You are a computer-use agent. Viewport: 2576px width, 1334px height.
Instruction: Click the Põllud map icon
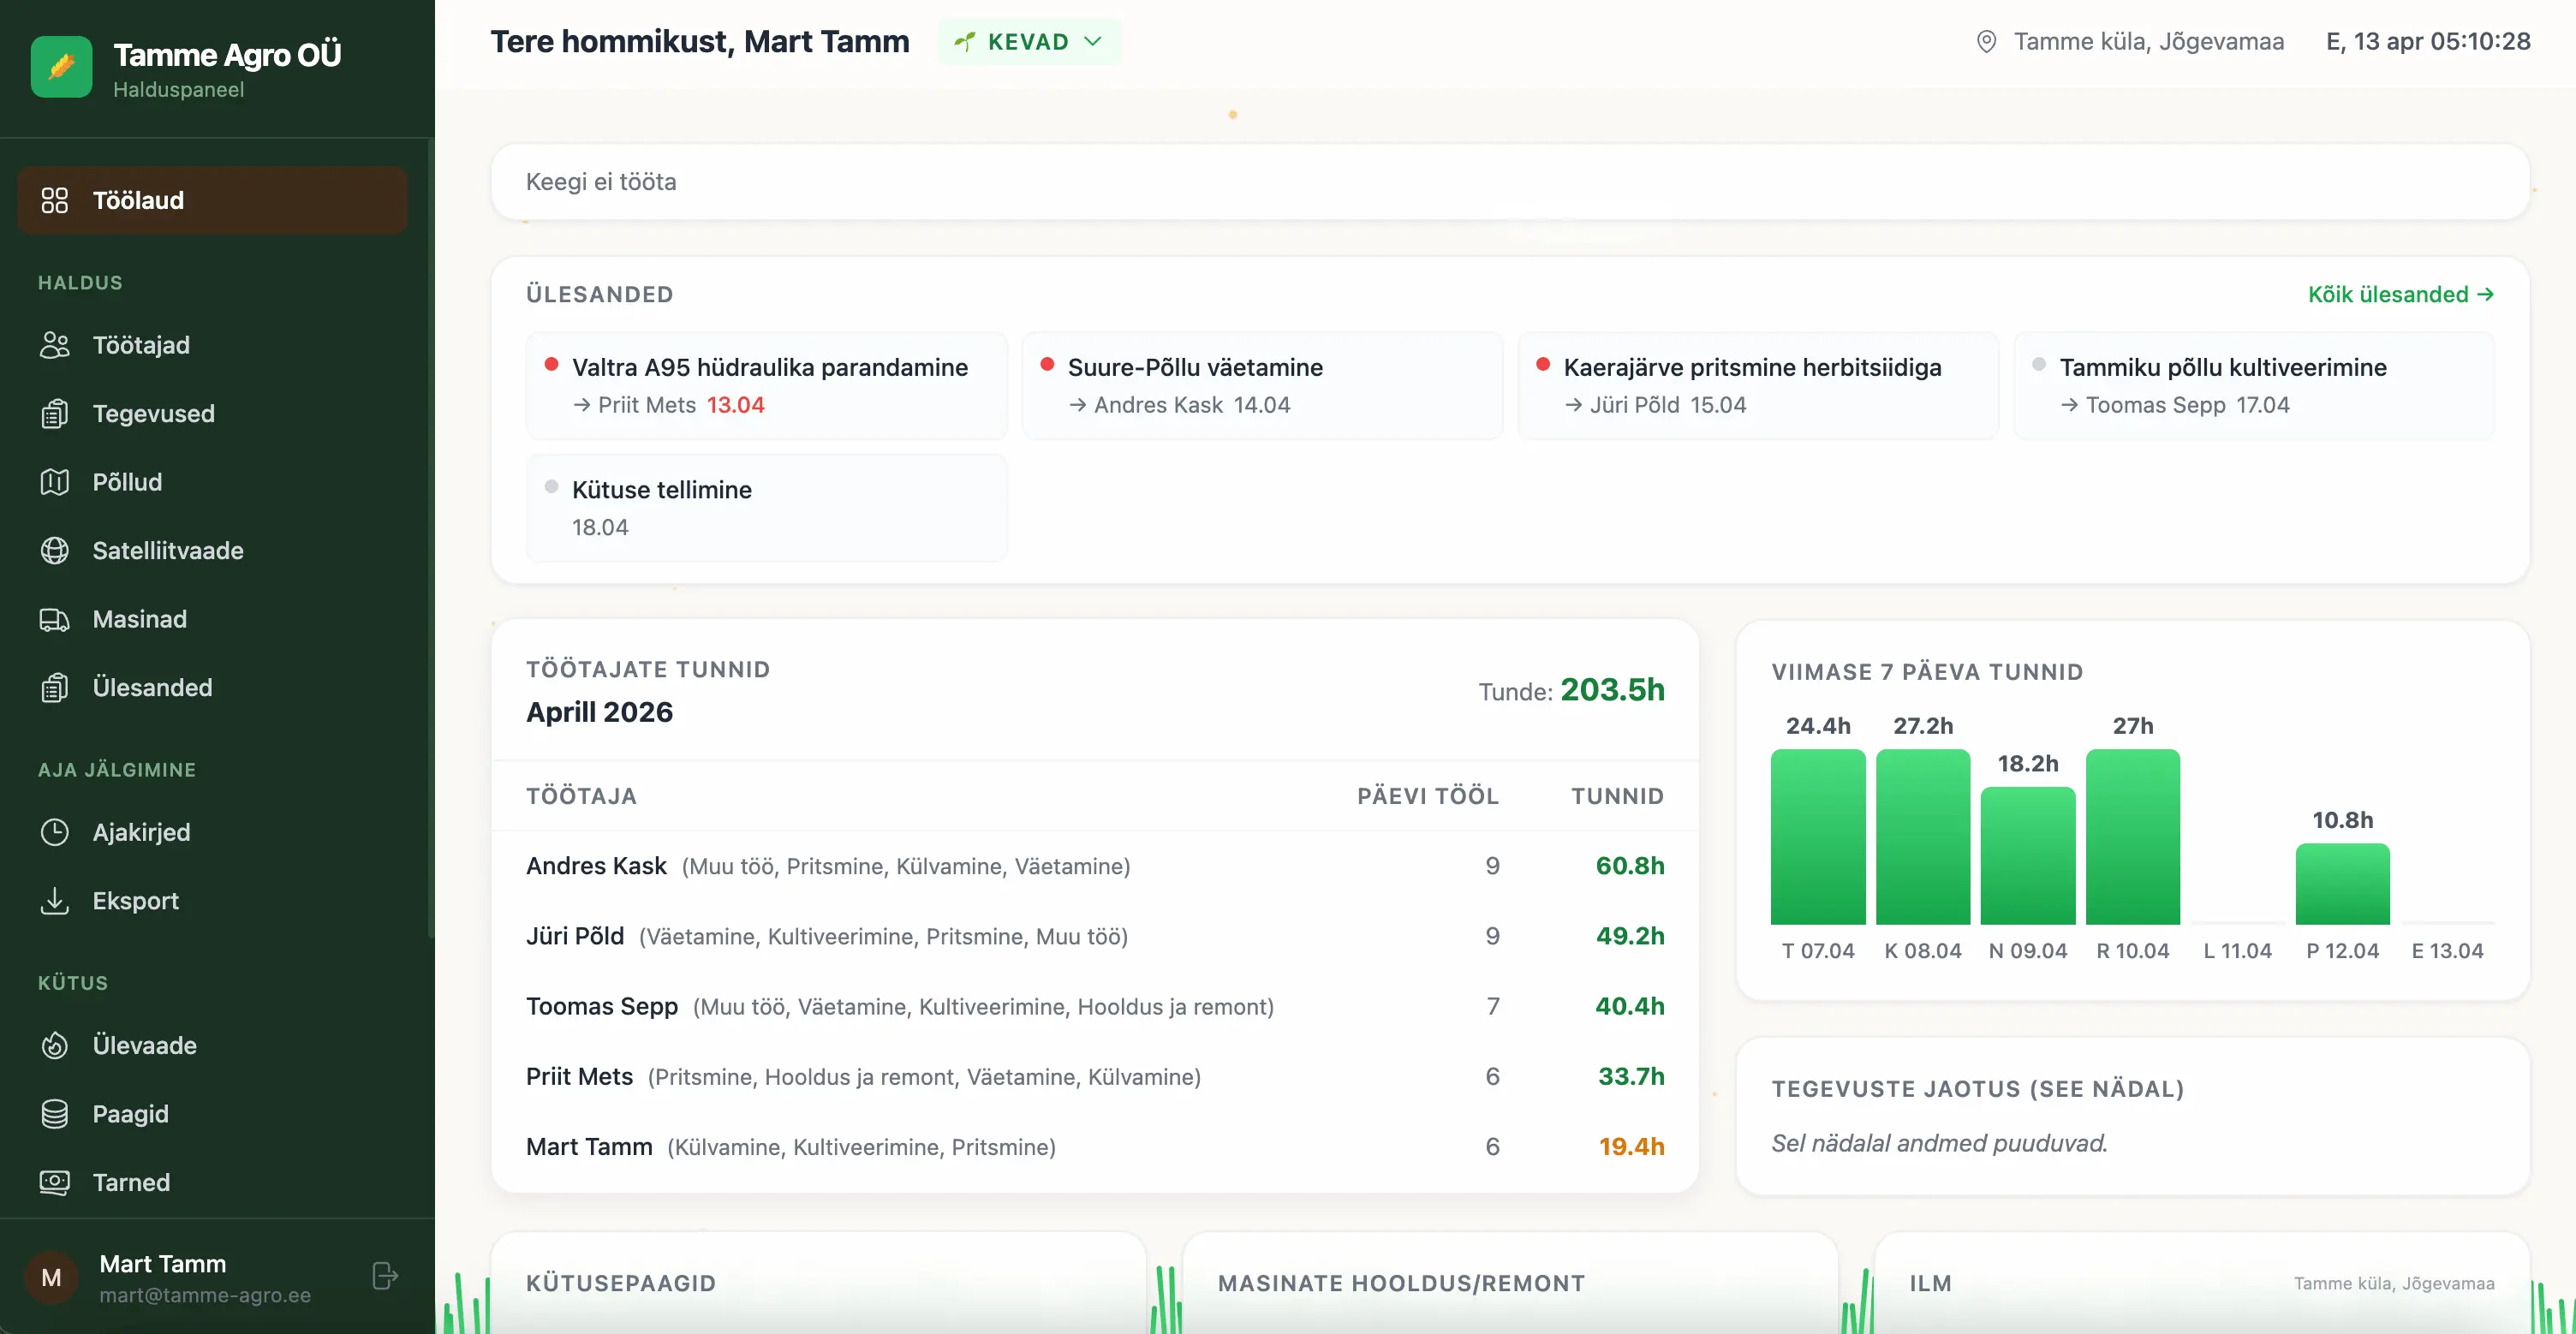click(x=54, y=482)
